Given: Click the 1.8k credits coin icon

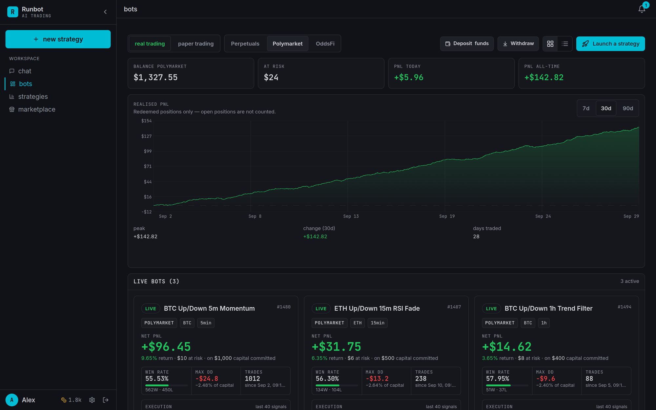Looking at the screenshot, I should pos(64,400).
